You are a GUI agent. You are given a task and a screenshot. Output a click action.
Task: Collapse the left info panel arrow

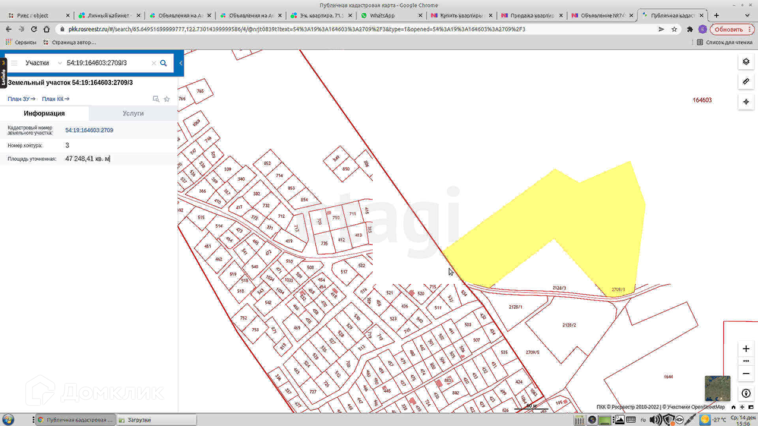pos(181,63)
